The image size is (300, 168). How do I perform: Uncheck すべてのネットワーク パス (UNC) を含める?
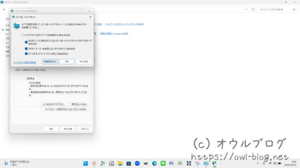point(26,54)
